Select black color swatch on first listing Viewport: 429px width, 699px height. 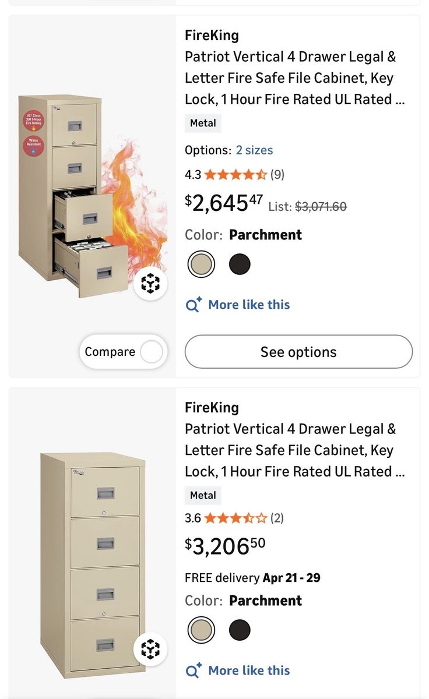click(239, 264)
